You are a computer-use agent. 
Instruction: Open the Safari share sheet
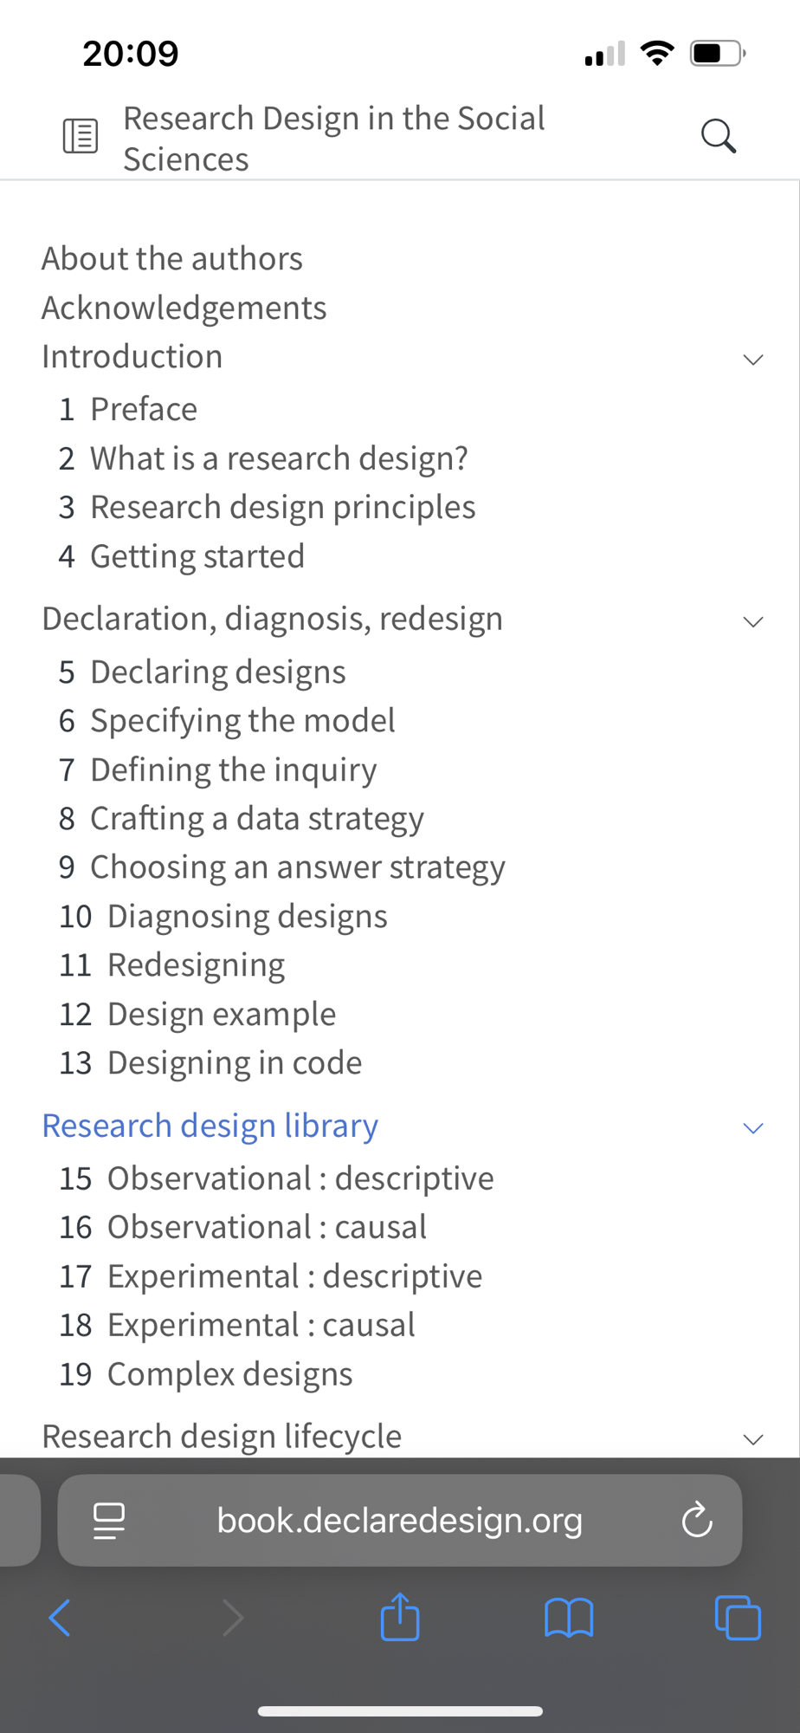pos(400,1617)
